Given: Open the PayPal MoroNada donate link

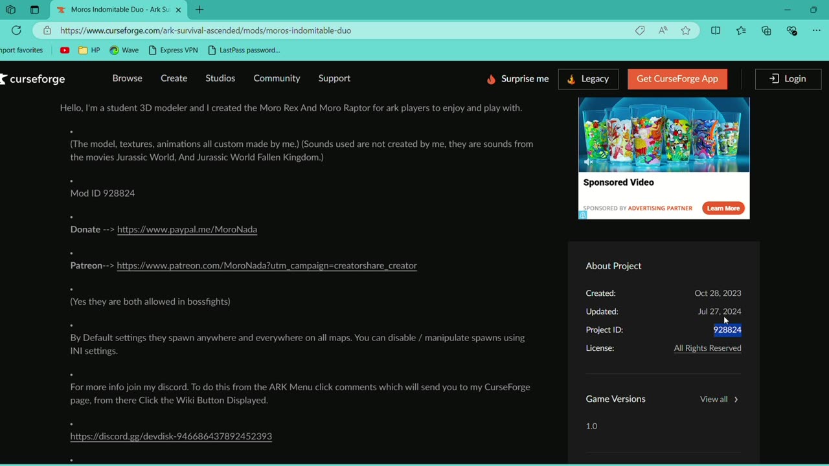Looking at the screenshot, I should (187, 229).
